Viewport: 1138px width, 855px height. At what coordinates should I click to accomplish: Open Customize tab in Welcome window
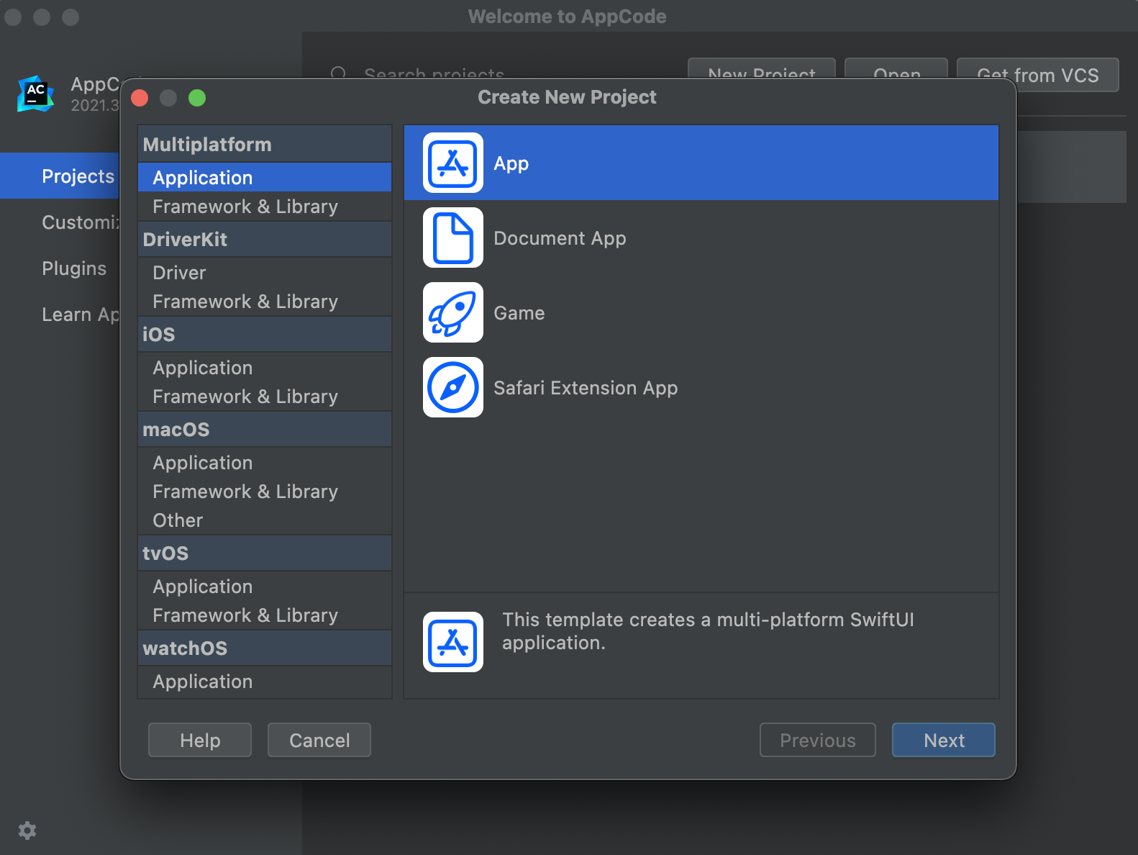click(60, 222)
